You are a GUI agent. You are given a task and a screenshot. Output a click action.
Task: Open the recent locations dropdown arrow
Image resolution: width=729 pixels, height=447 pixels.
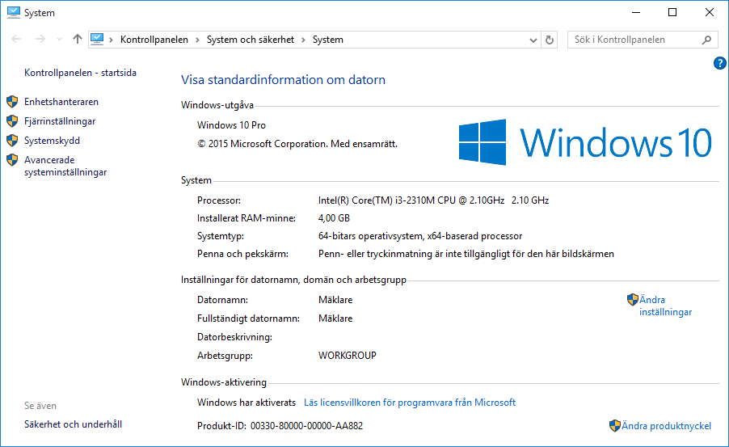pyautogui.click(x=59, y=40)
